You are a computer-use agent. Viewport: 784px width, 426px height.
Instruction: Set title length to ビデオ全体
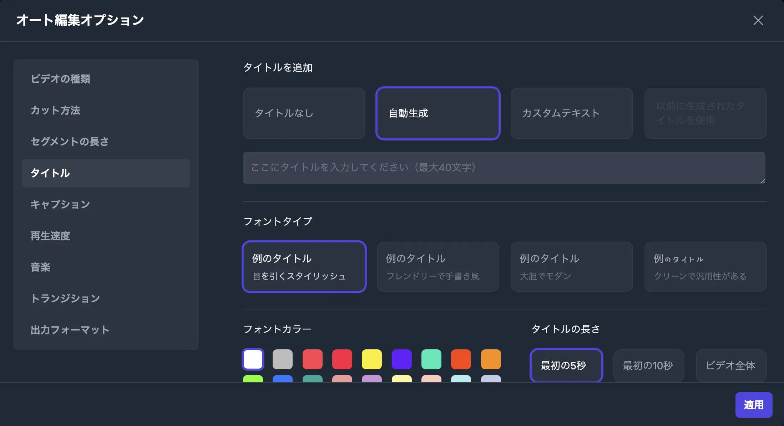point(730,366)
